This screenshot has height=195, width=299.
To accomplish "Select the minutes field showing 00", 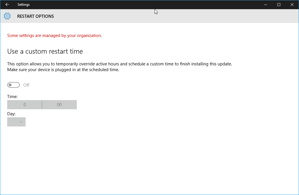I will [59, 105].
